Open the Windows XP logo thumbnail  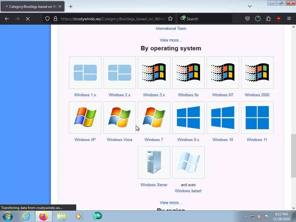click(x=85, y=118)
